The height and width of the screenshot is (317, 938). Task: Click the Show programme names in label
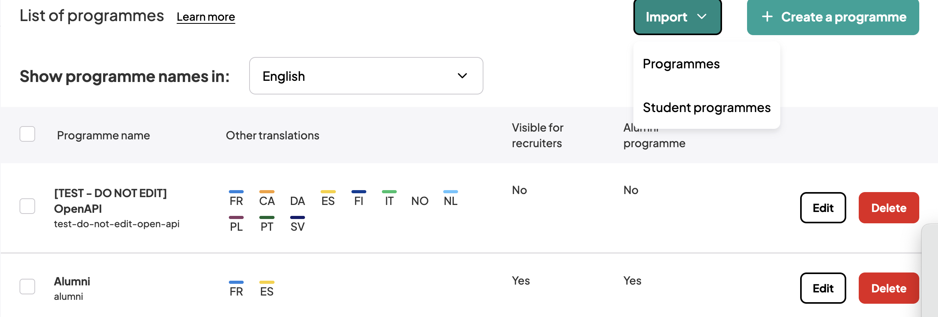[125, 76]
